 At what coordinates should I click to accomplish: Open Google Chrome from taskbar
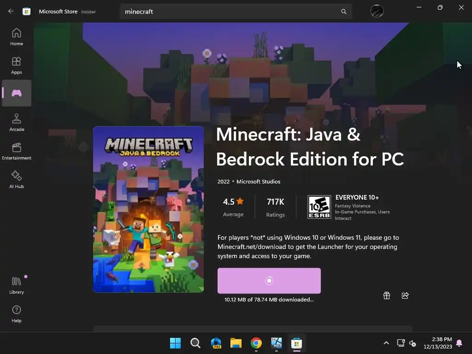256,343
